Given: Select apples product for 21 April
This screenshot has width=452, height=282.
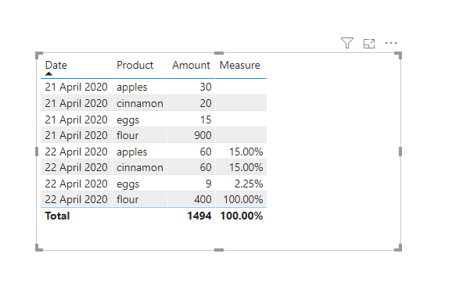Looking at the screenshot, I should click(x=131, y=87).
